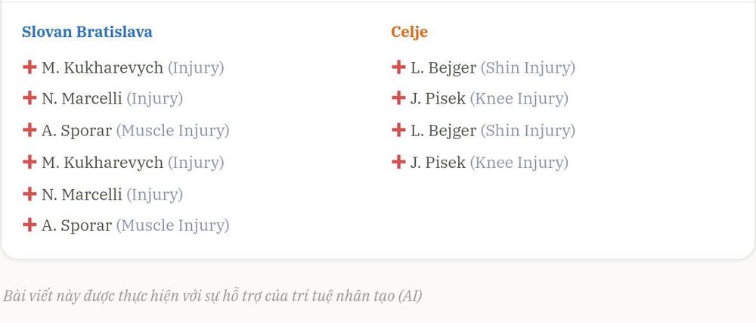This screenshot has height=323, width=756.
Task: Click the last J. Pisek player name
Action: coord(438,163)
